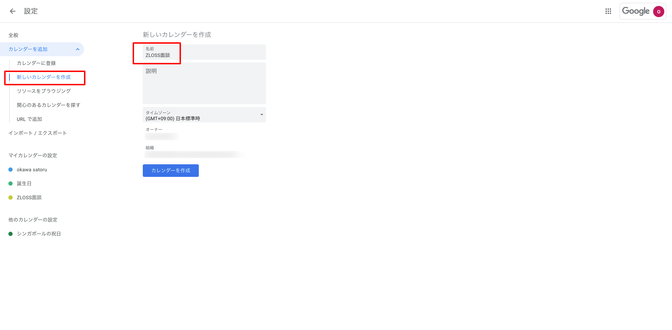
Task: Open インポート / エクスポート settings
Action: click(37, 133)
